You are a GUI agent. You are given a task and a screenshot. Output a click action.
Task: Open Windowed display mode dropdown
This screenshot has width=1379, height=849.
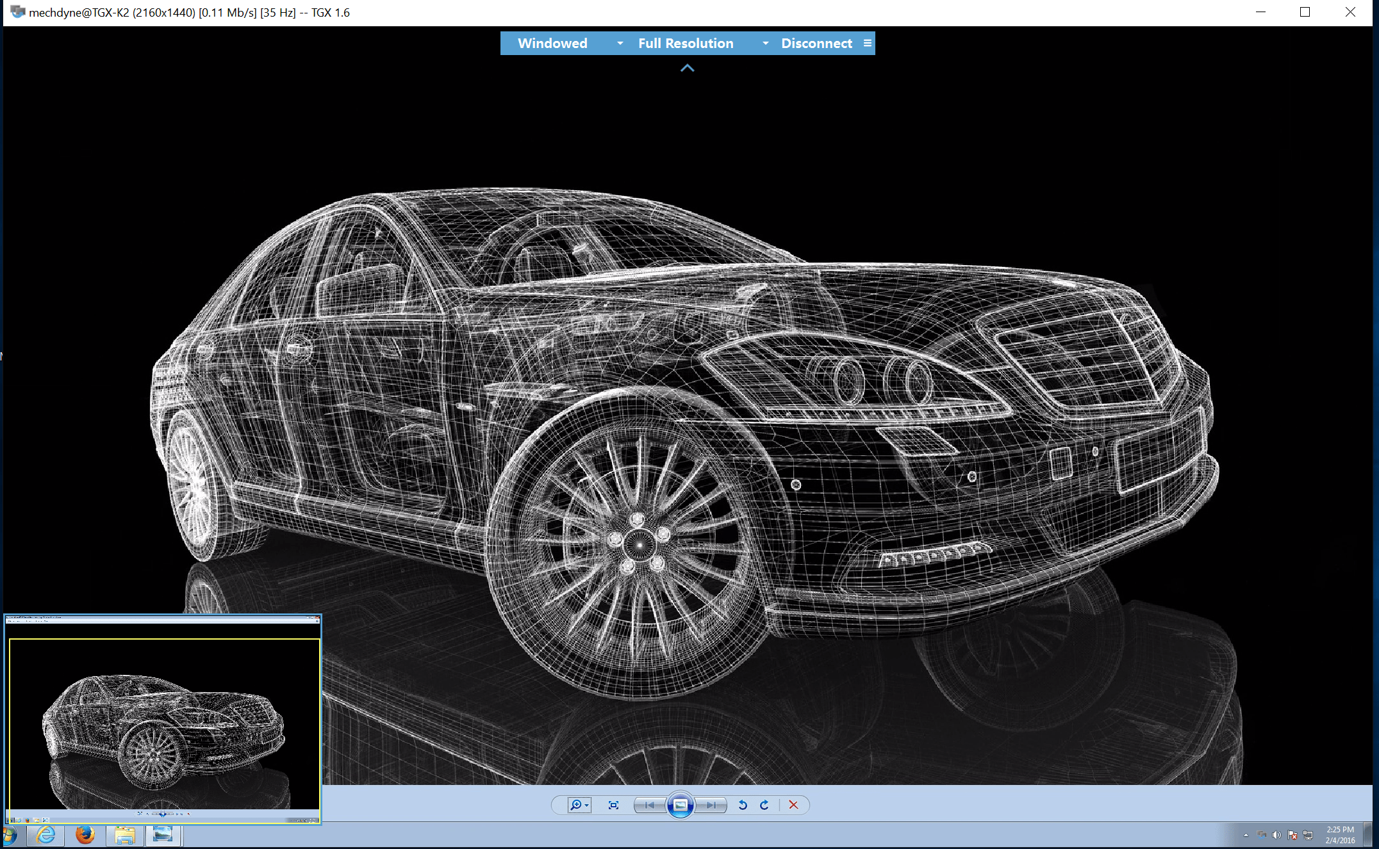(x=620, y=44)
